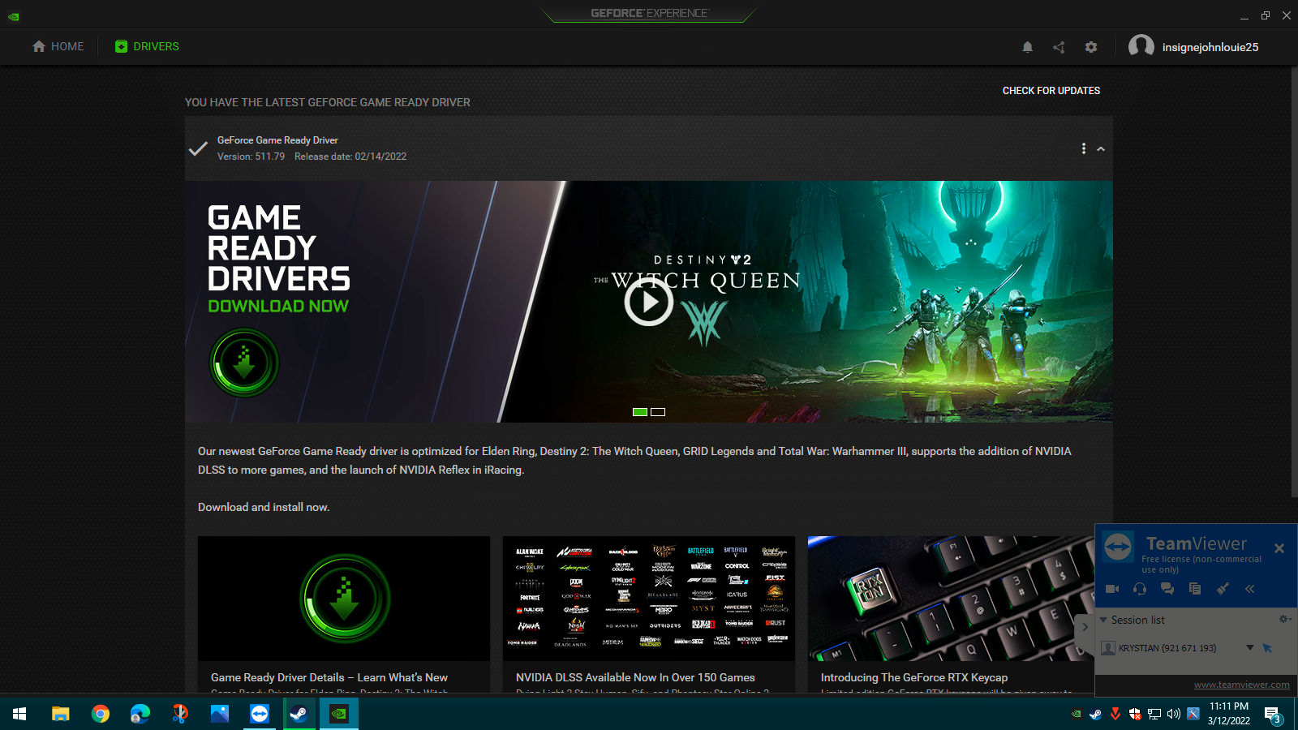Click the download arrow on the Game Ready Drivers banner
Image resolution: width=1298 pixels, height=730 pixels.
click(x=244, y=363)
